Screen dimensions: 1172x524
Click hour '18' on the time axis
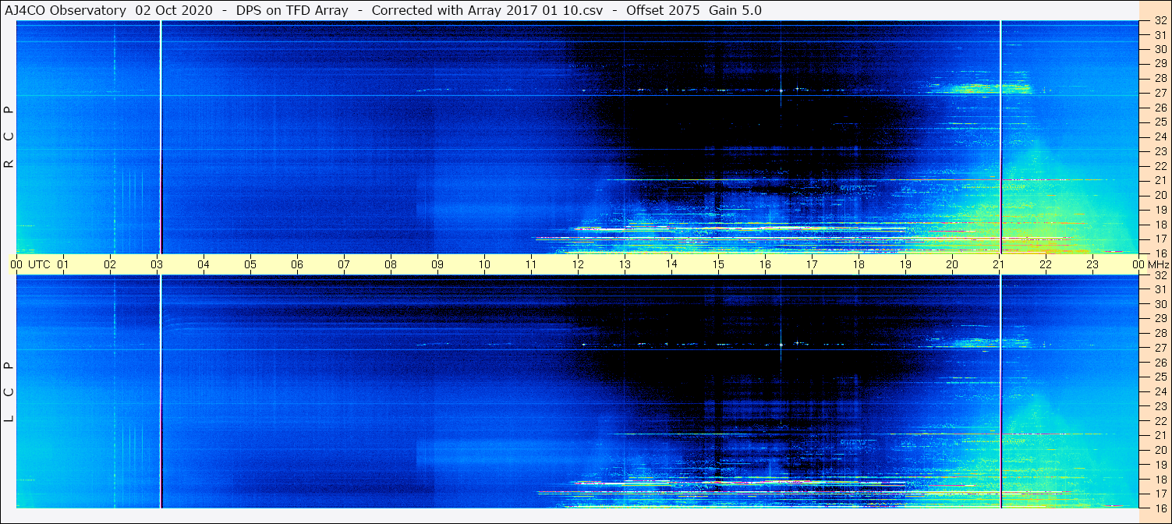859,264
